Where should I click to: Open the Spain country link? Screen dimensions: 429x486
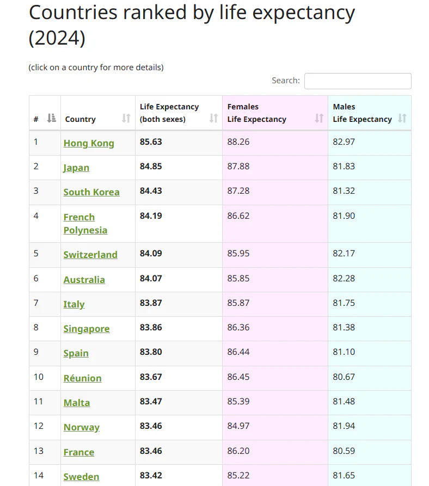(76, 353)
